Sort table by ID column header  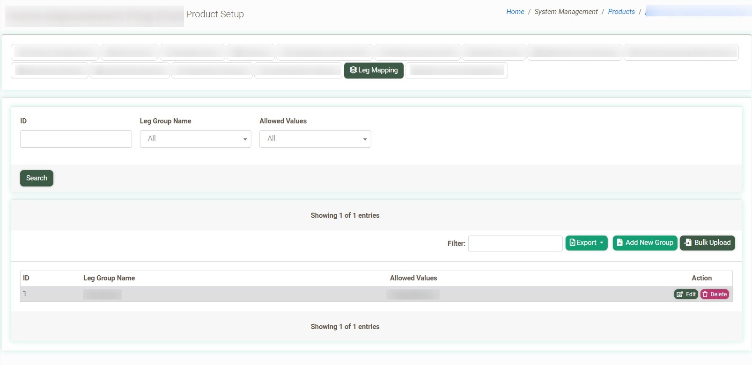(x=26, y=278)
